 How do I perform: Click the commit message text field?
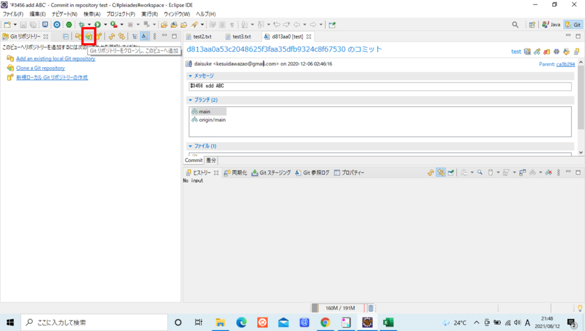(x=379, y=87)
